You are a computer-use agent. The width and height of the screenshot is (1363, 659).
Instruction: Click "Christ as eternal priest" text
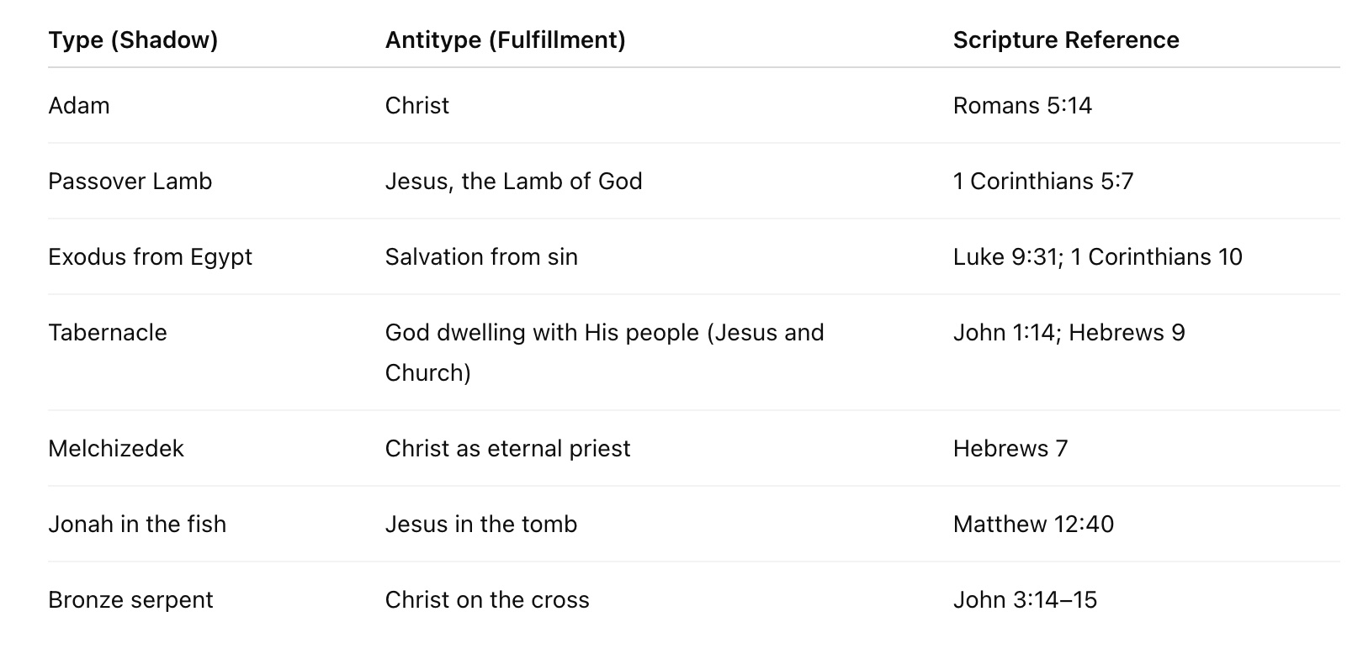[x=507, y=449]
